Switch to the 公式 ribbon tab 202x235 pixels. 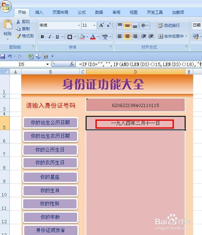pos(82,12)
